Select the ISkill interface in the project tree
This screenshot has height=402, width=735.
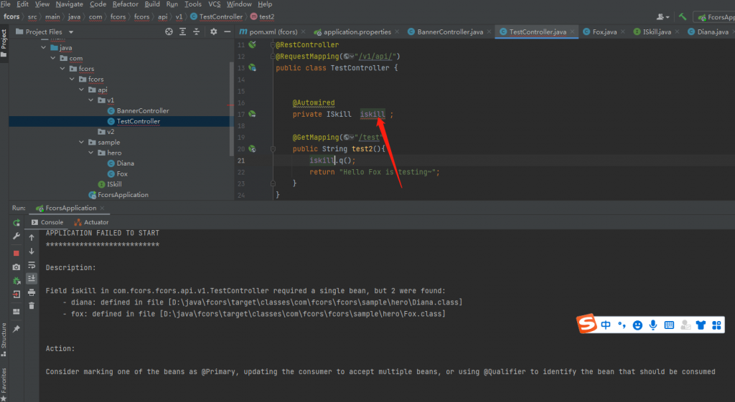114,184
